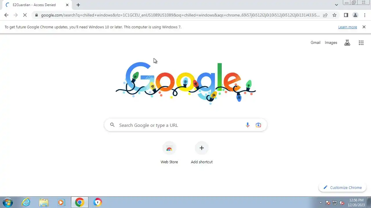Open the Google apps grid
Image resolution: width=371 pixels, height=208 pixels.
point(361,43)
